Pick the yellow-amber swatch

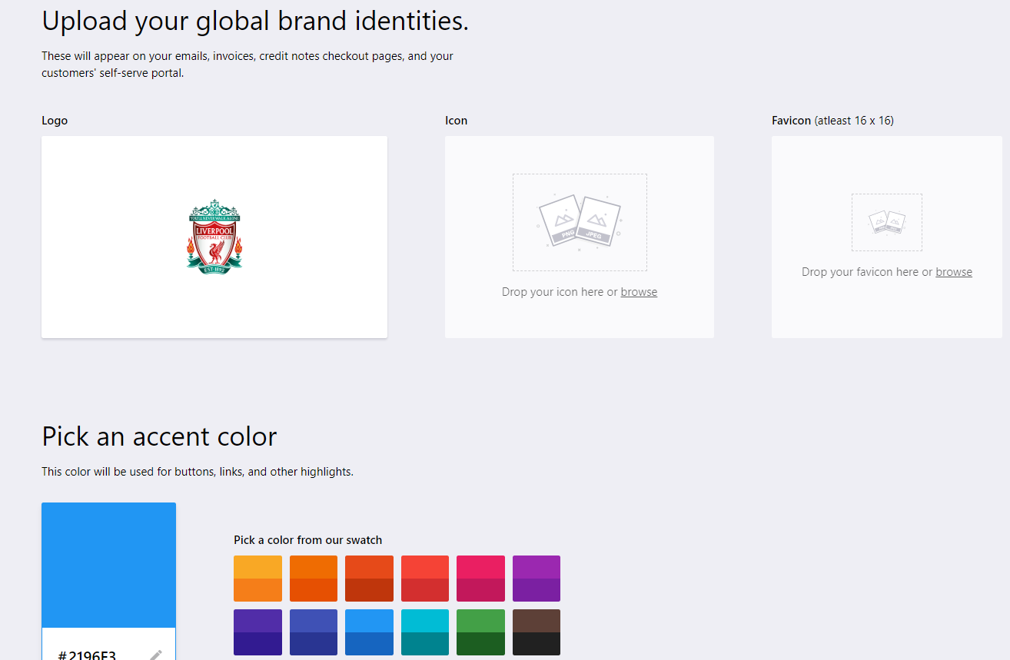(257, 579)
